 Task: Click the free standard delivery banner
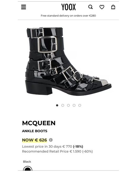pos(68,16)
